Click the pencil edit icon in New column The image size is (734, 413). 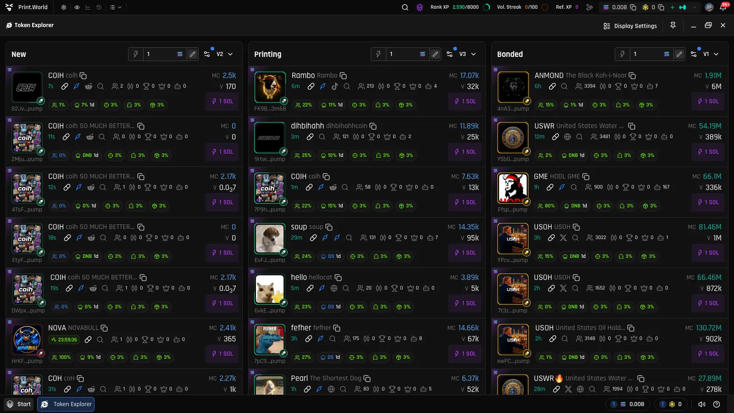[193, 54]
